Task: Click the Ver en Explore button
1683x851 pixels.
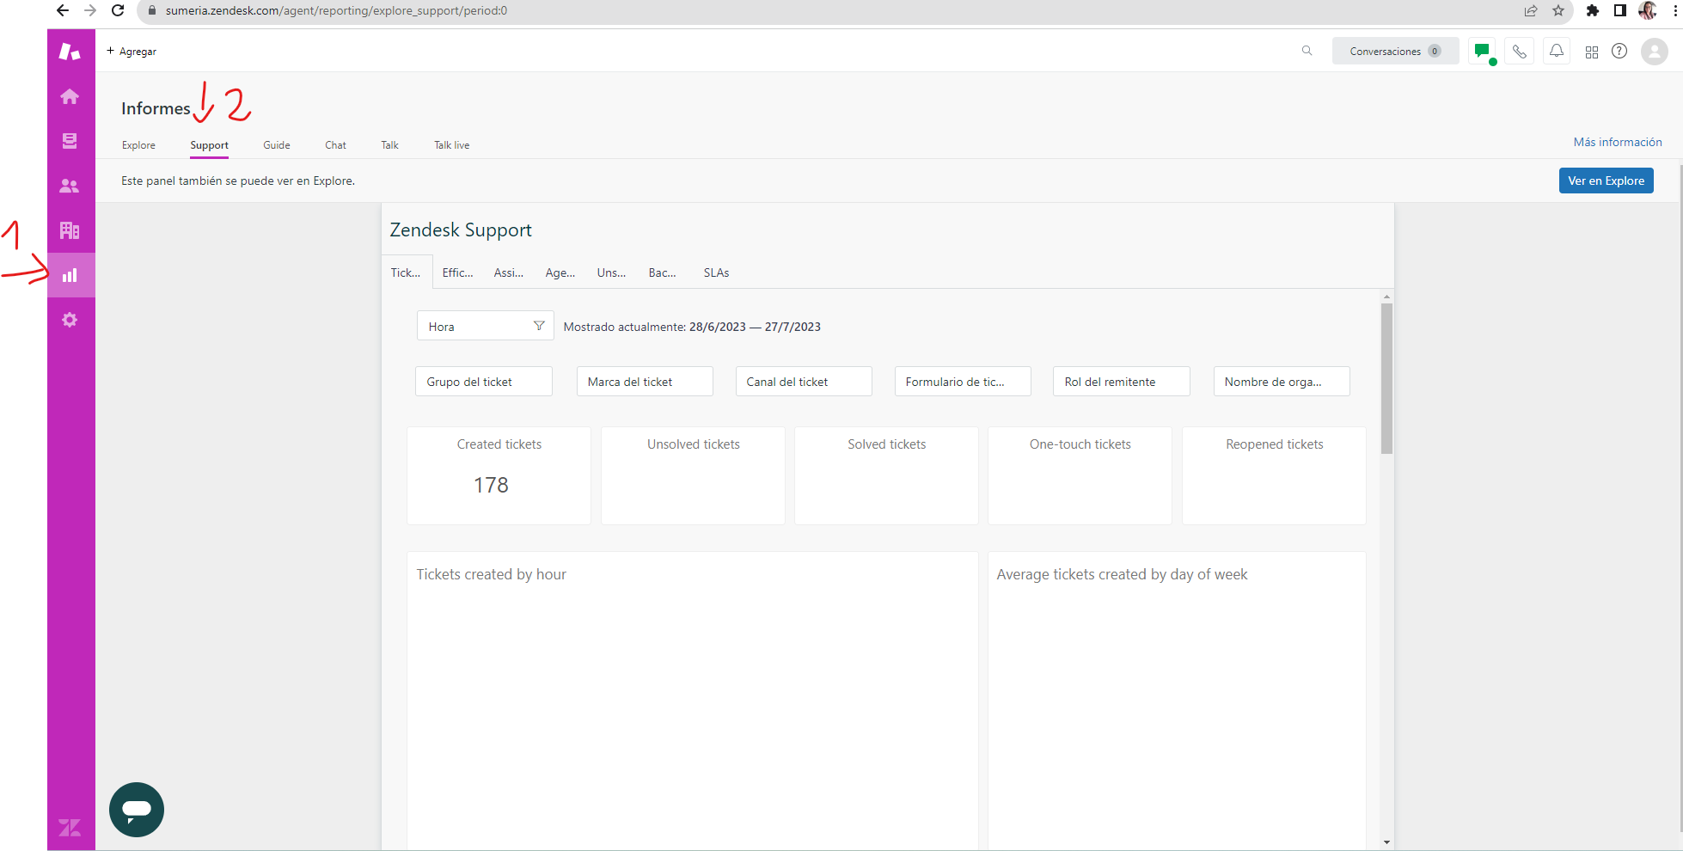Action: coord(1605,181)
